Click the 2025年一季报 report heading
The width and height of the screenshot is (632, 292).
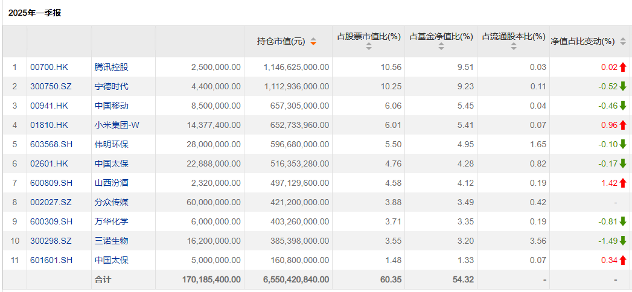tap(34, 13)
